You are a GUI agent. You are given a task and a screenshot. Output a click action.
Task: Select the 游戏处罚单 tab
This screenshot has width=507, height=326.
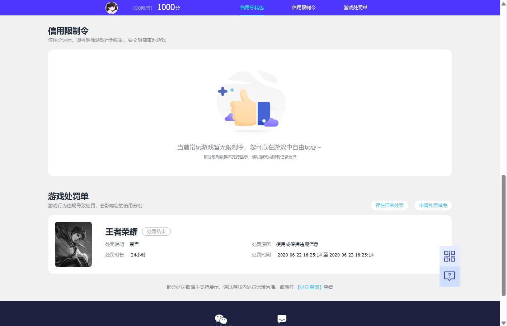point(356,8)
